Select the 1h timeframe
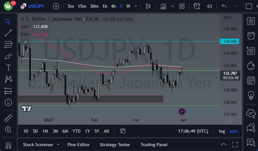Image resolution: width=258 pixels, height=151 pixels. tap(105, 6)
